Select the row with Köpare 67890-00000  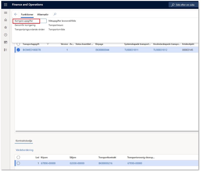click(18, 163)
